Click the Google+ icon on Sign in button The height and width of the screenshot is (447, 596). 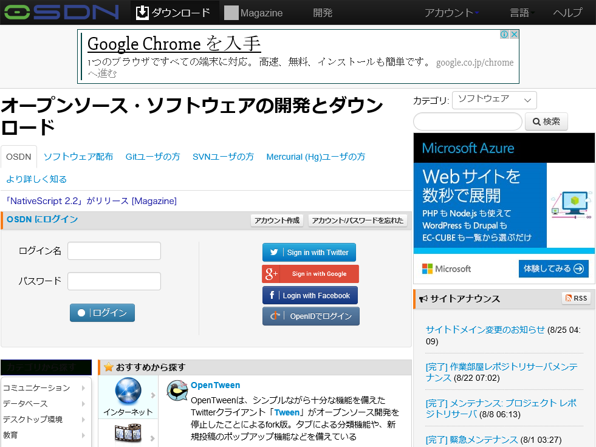pyautogui.click(x=270, y=273)
